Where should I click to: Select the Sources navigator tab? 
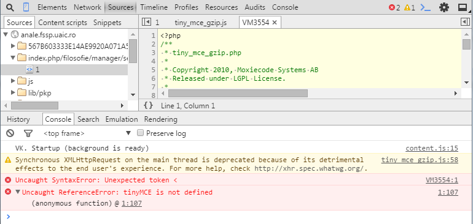pyautogui.click(x=19, y=23)
